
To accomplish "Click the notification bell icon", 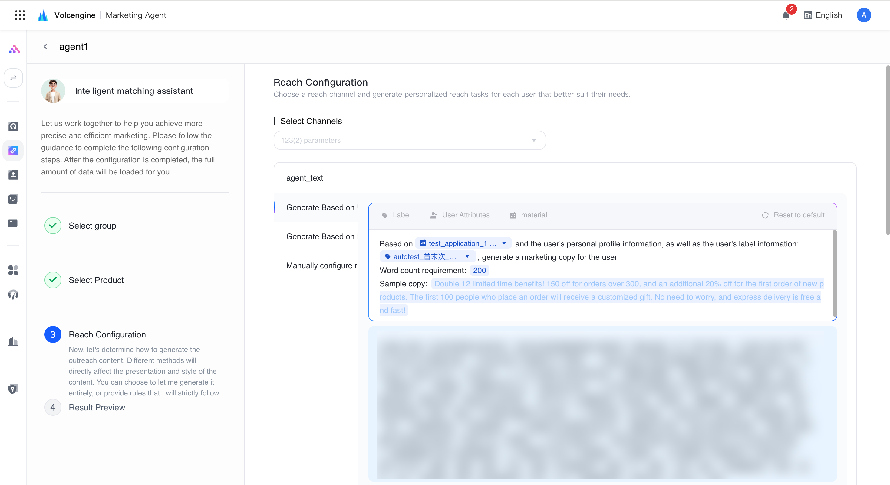I will 786,15.
